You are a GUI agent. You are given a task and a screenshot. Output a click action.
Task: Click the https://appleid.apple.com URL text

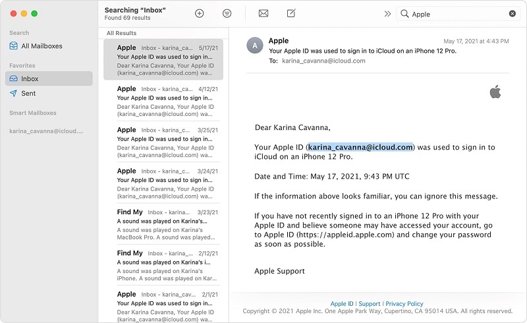[x=345, y=235]
